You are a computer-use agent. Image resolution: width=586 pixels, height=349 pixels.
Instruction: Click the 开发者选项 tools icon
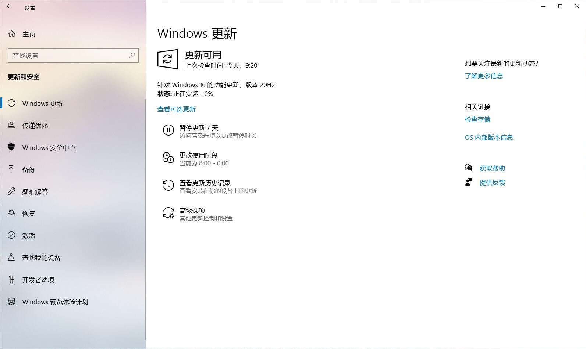11,279
